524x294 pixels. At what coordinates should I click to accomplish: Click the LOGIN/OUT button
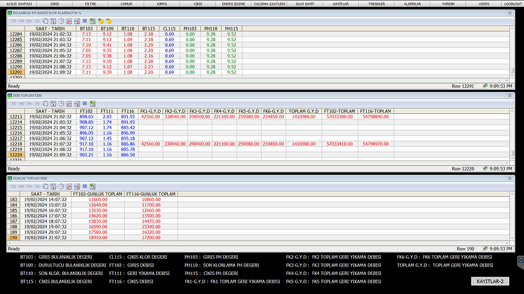pyautogui.click(x=512, y=4)
